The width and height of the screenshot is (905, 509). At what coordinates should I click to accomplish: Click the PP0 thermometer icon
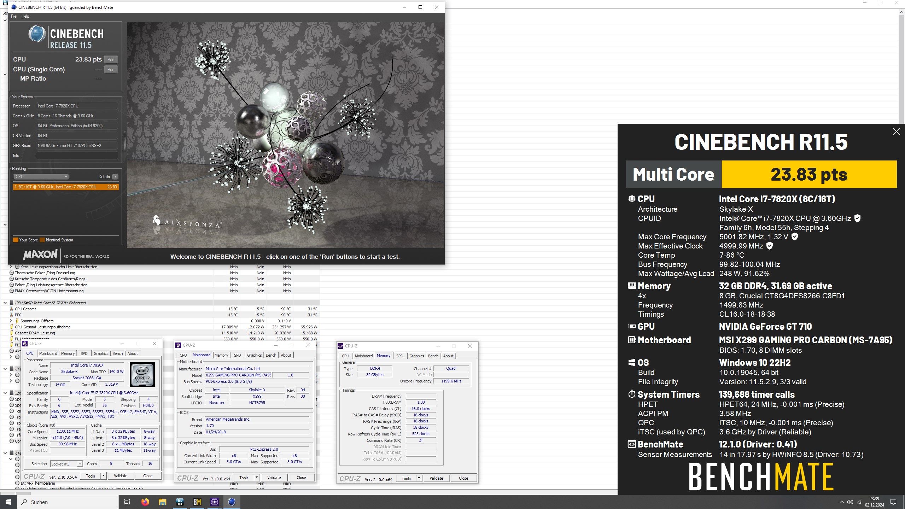coord(11,315)
